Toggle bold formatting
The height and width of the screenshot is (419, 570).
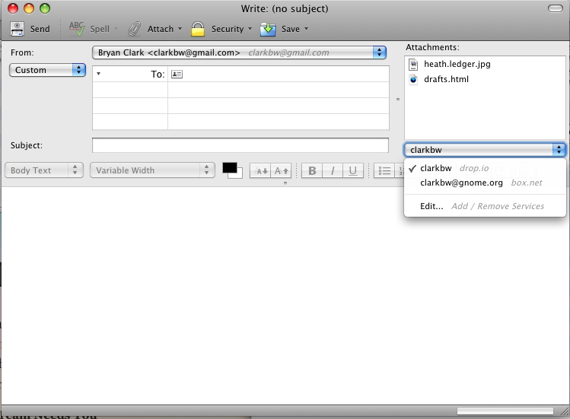[x=312, y=170]
